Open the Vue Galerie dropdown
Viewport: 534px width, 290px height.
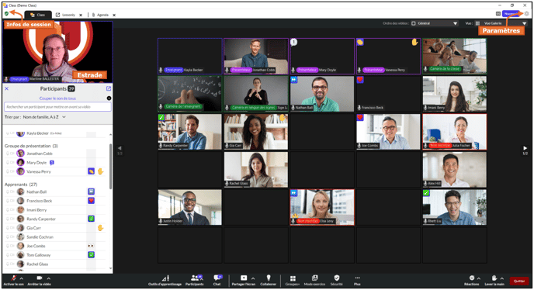[x=501, y=23]
